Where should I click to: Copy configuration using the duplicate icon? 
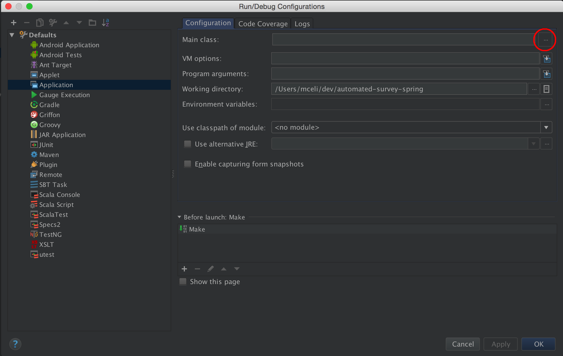pos(40,23)
